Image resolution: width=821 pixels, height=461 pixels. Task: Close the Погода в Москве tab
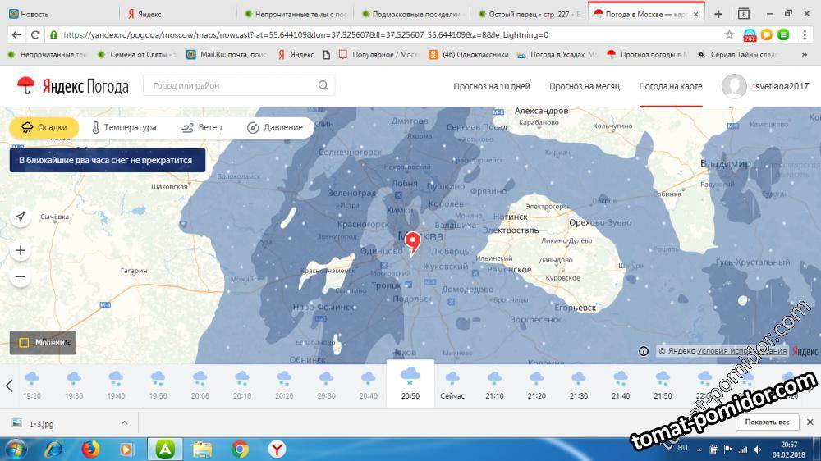coord(695,14)
